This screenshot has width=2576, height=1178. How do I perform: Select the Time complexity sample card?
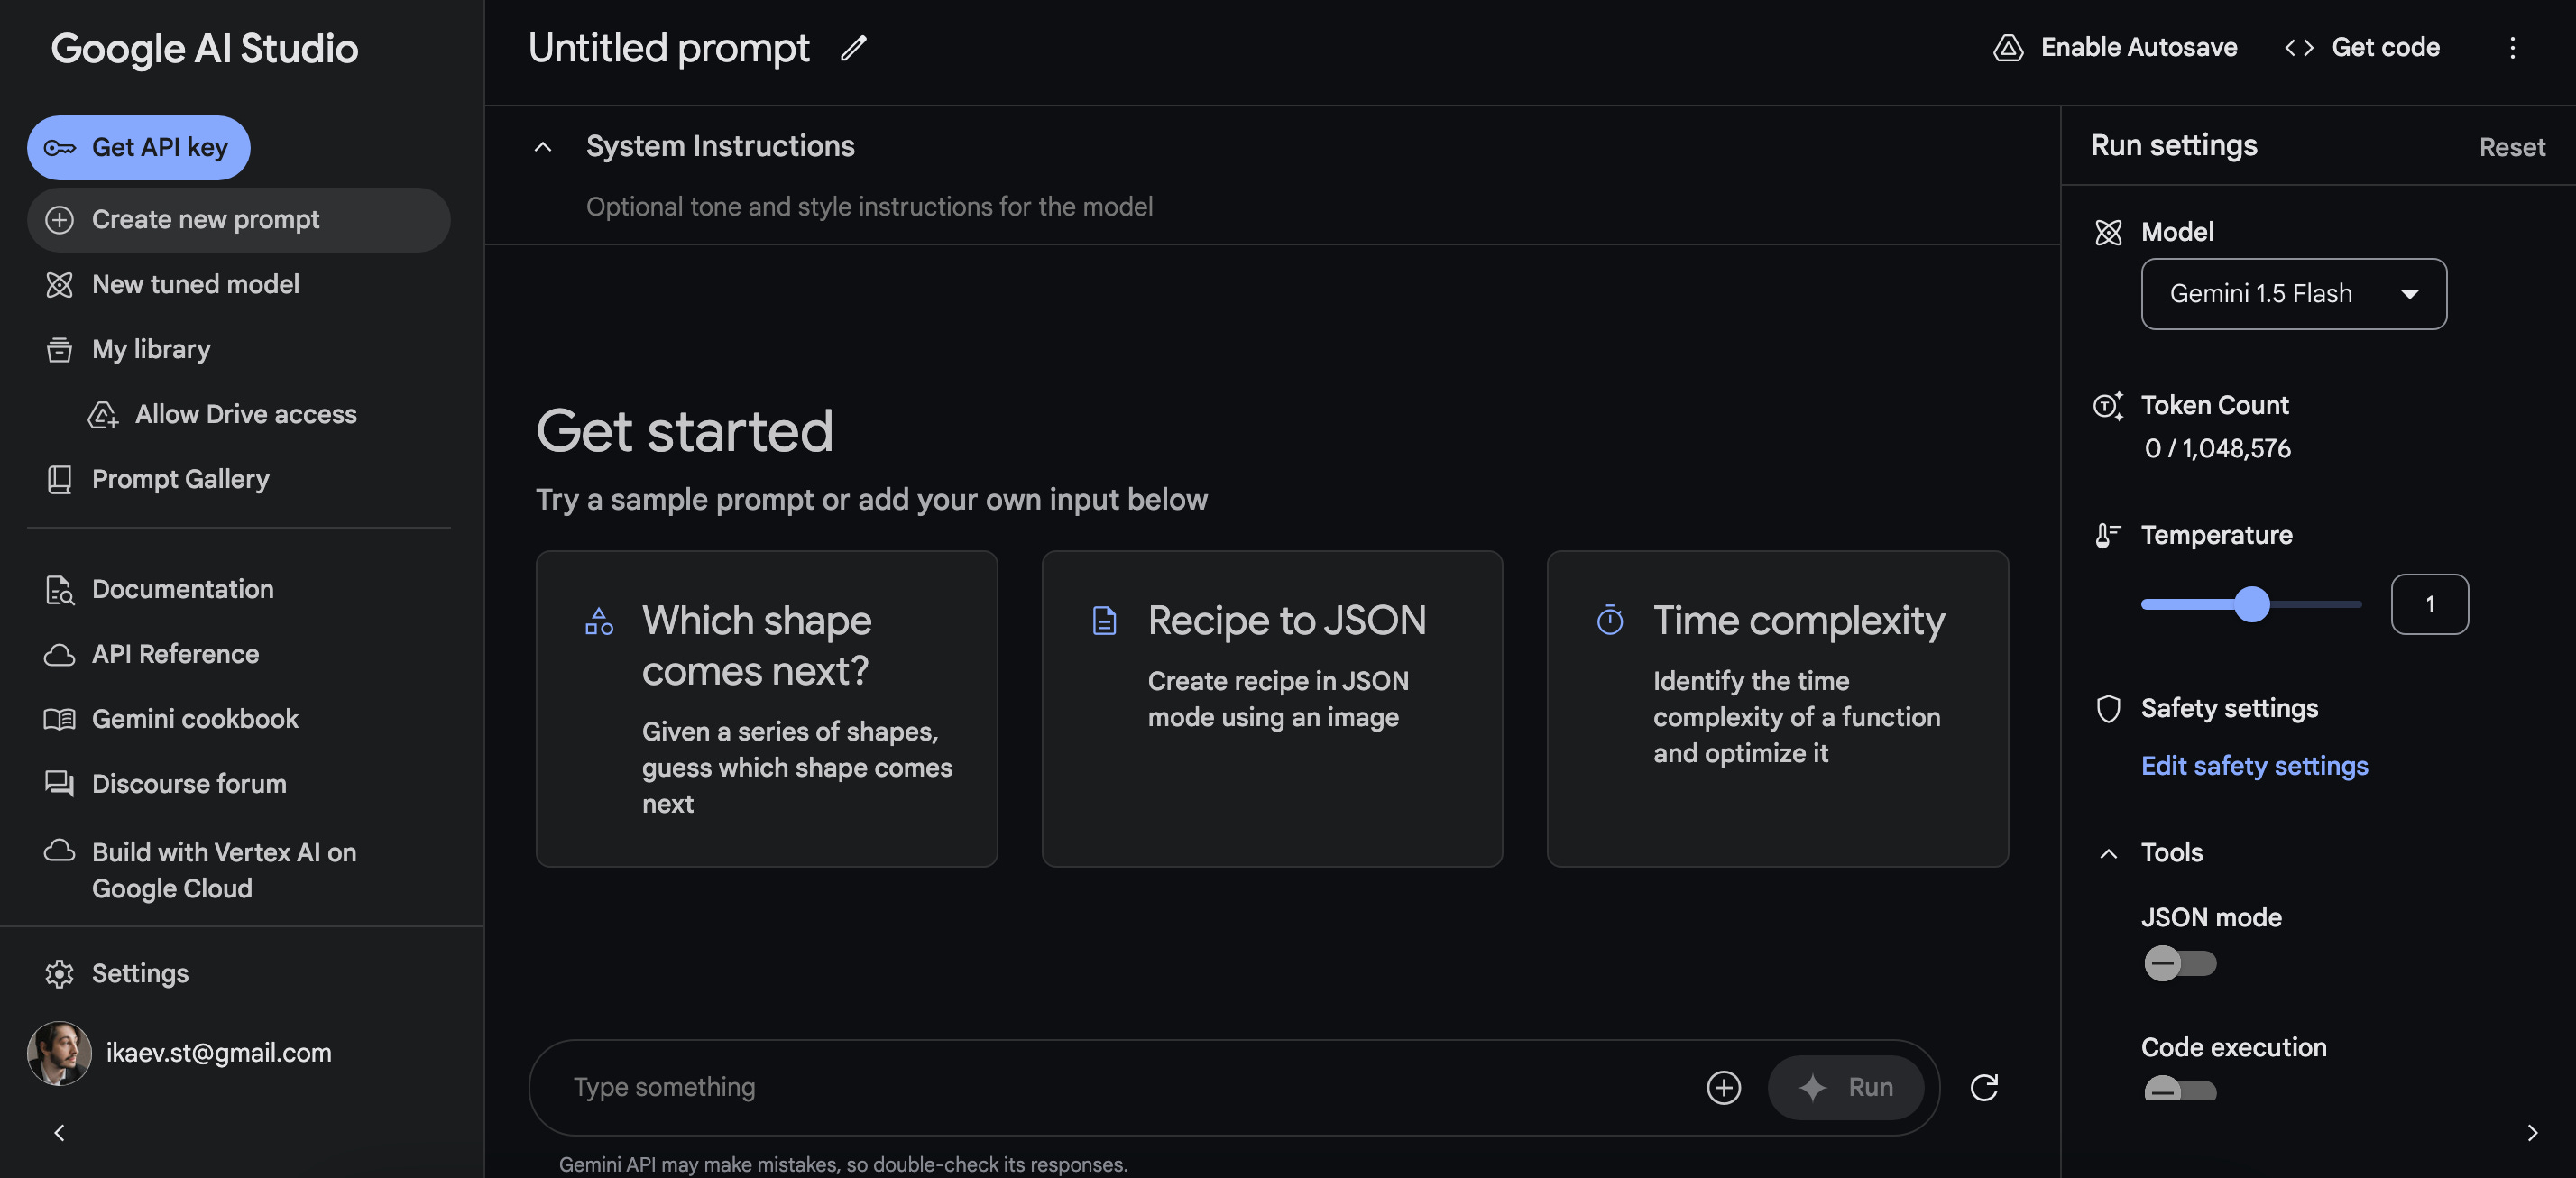1777,709
